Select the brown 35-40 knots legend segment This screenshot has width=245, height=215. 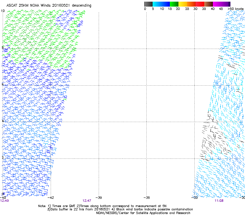tap(209, 4)
